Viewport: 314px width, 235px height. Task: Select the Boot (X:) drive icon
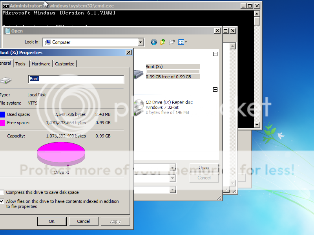(x=139, y=72)
